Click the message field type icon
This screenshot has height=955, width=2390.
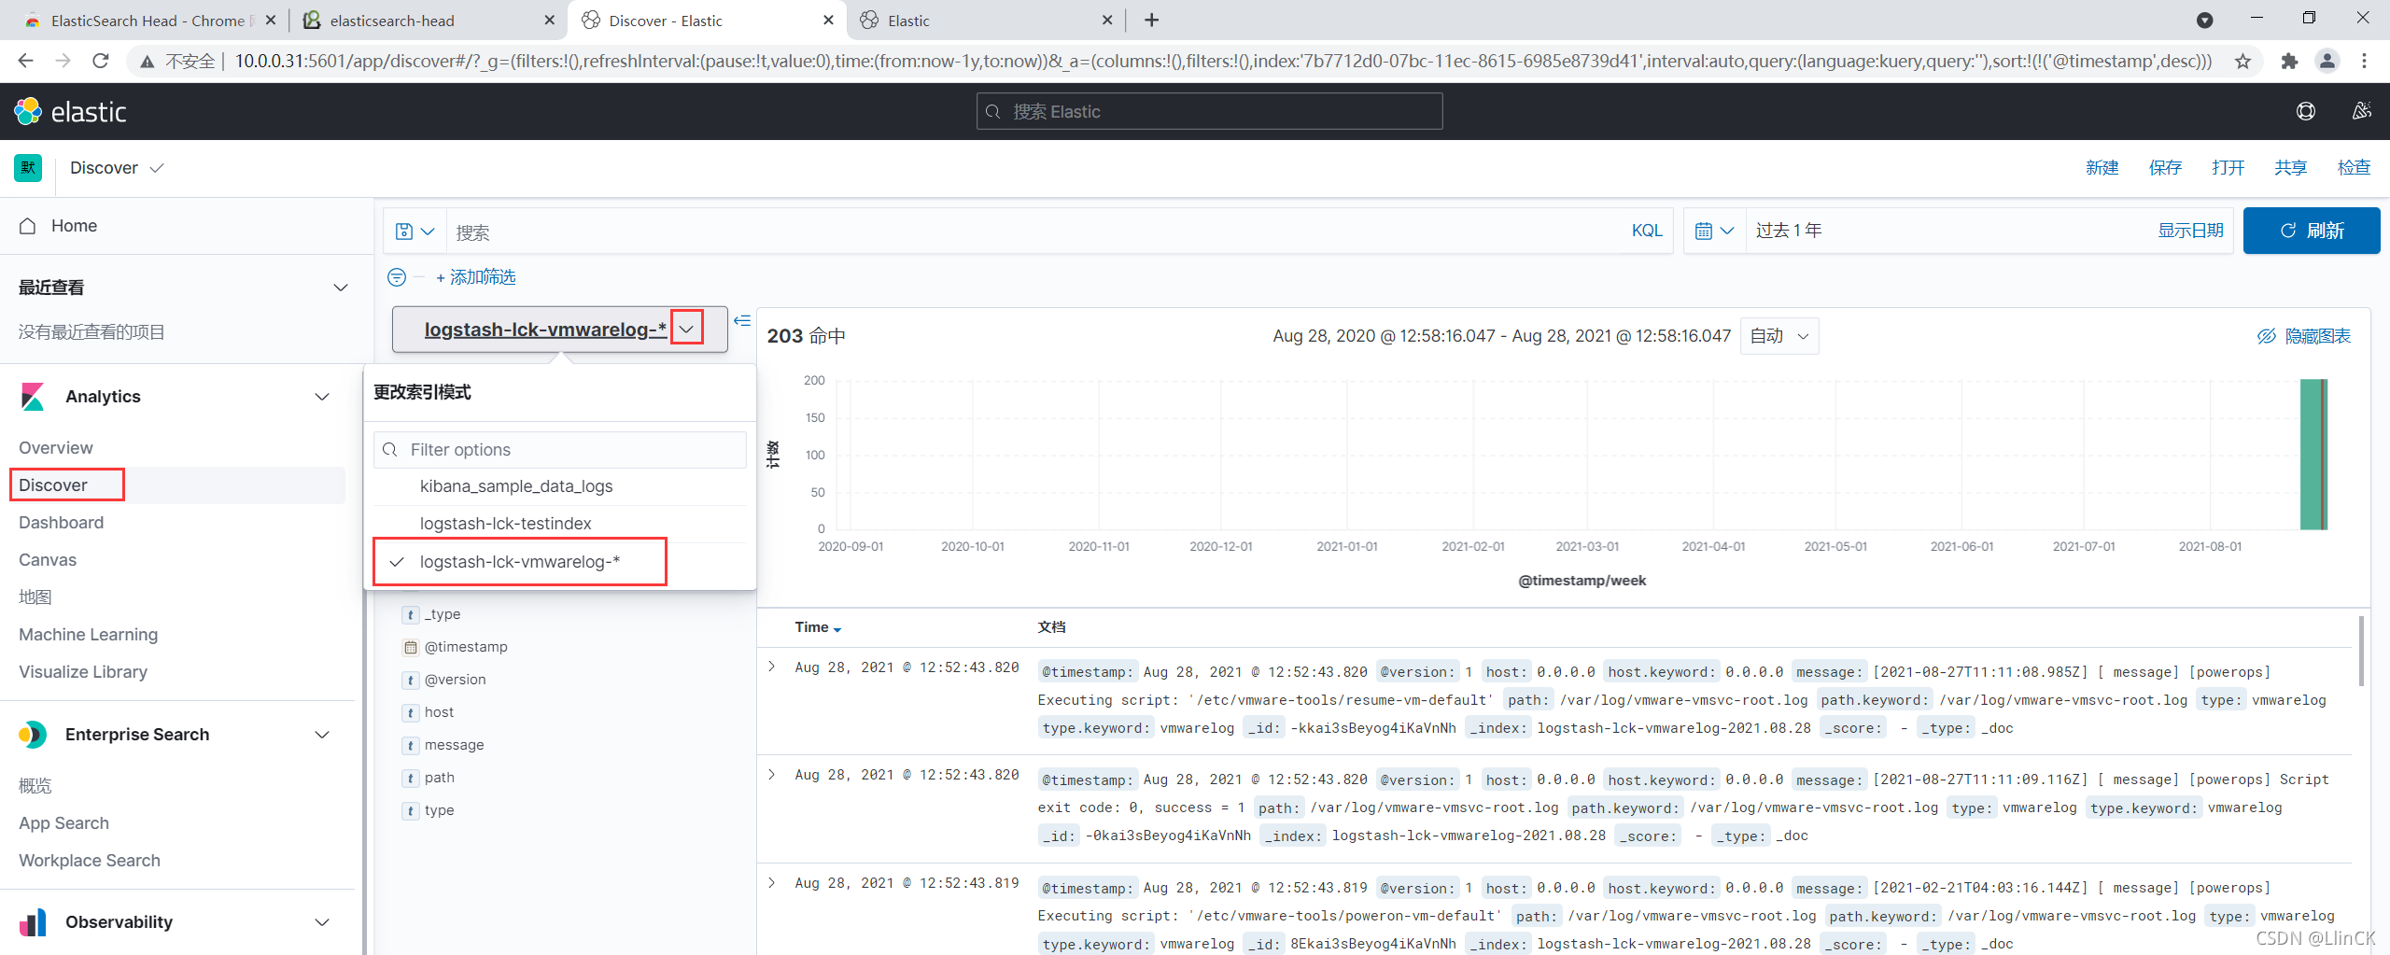tap(410, 745)
